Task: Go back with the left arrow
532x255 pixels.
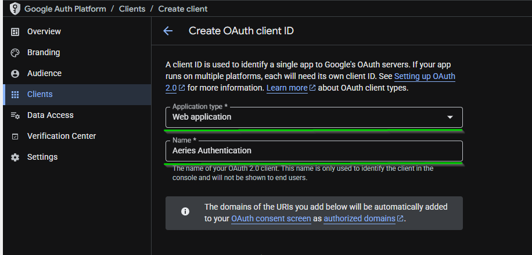Action: click(168, 31)
